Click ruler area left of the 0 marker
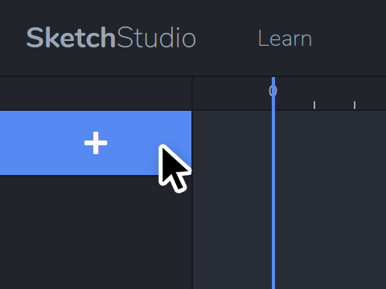The height and width of the screenshot is (289, 386). pyautogui.click(x=231, y=94)
